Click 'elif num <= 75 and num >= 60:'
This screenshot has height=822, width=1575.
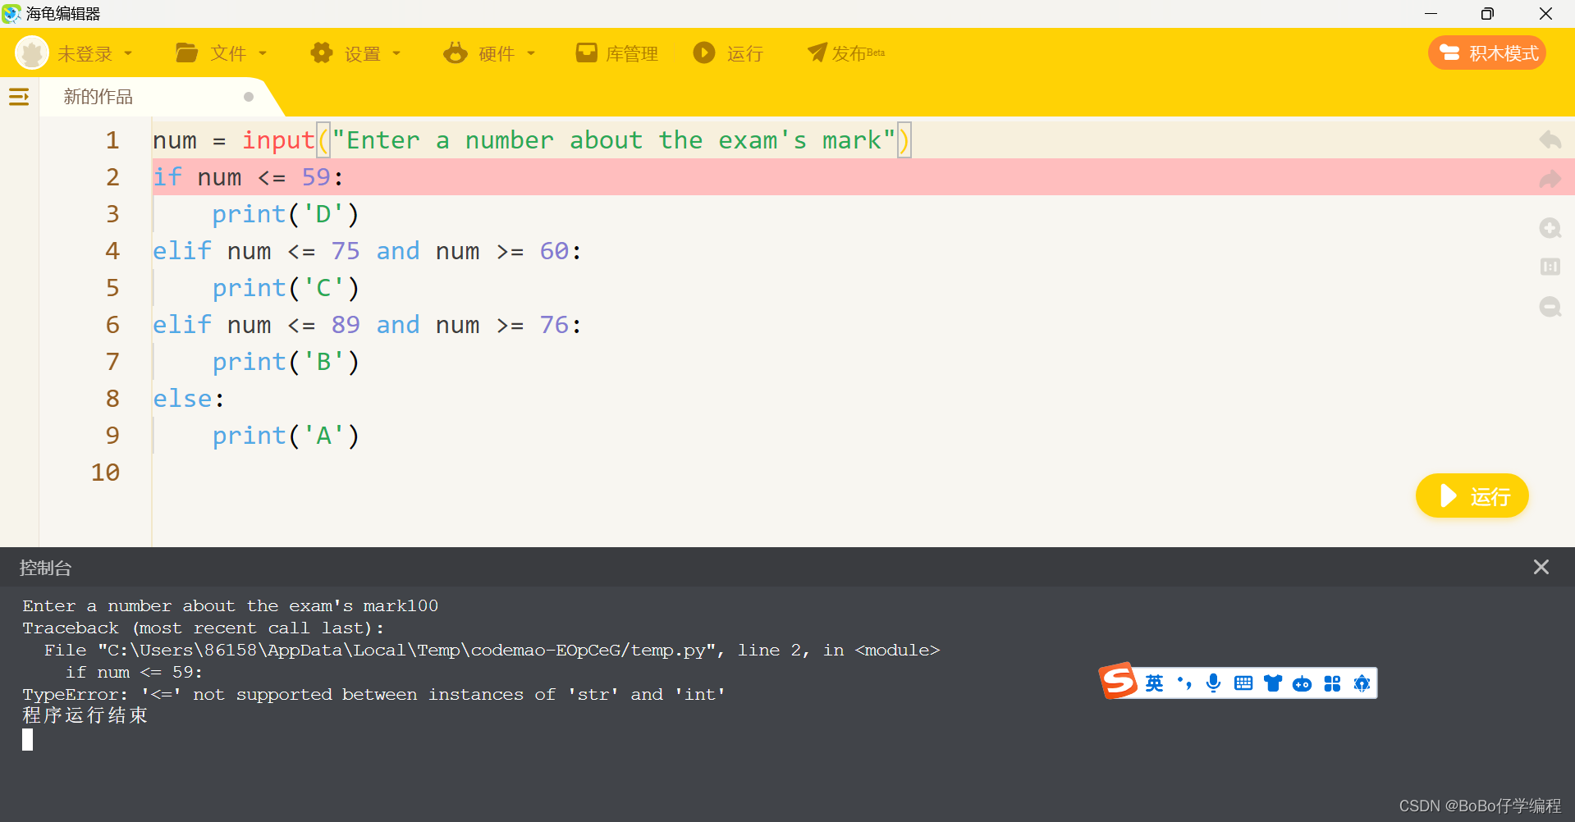pyautogui.click(x=368, y=251)
